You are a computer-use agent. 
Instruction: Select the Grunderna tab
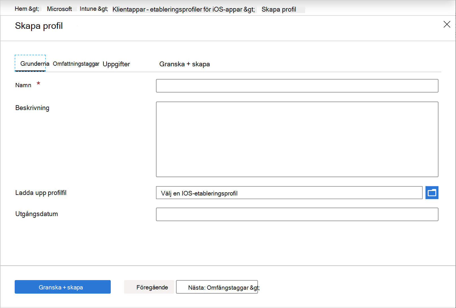(x=30, y=63)
